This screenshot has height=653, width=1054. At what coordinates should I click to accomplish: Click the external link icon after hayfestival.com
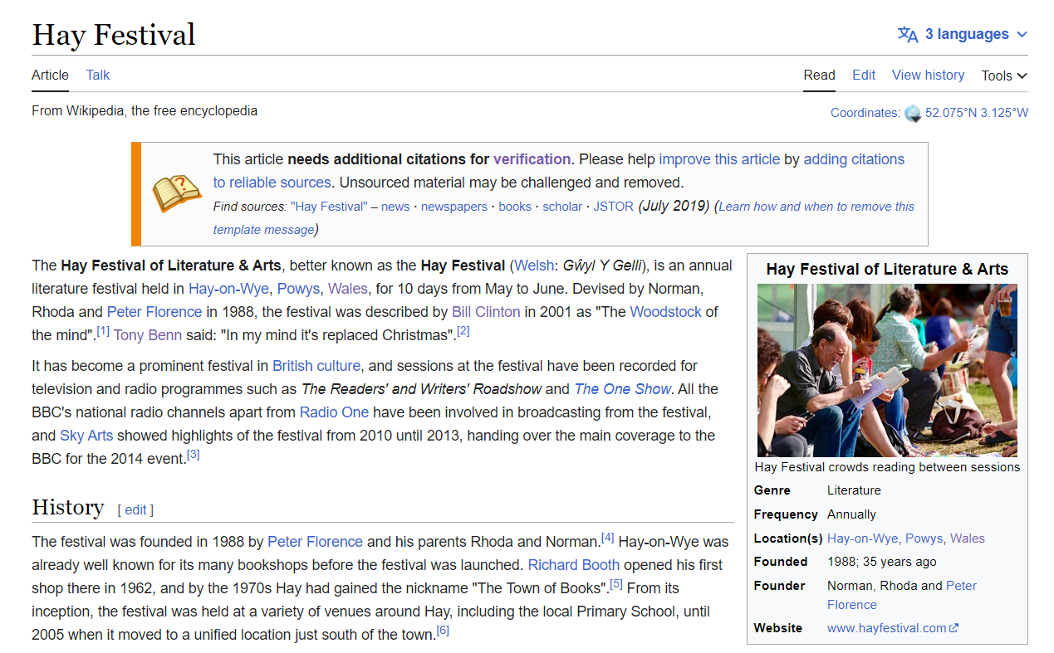pyautogui.click(x=954, y=628)
